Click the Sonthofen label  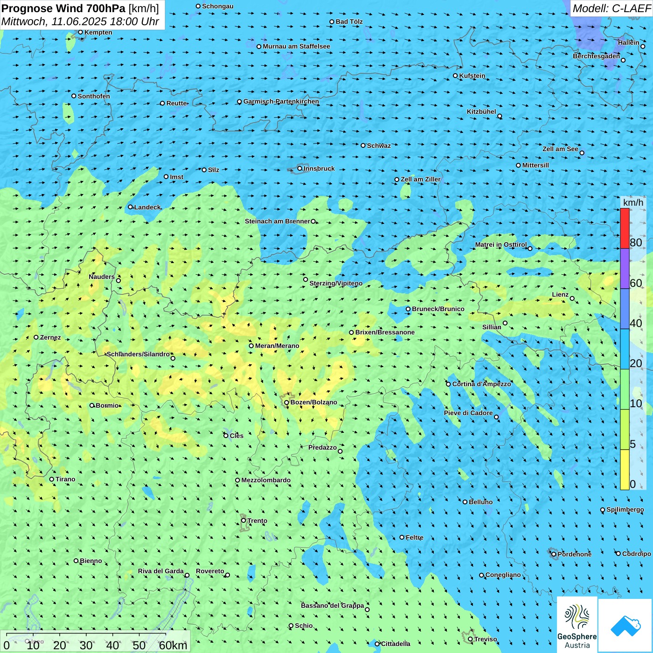[x=94, y=96]
